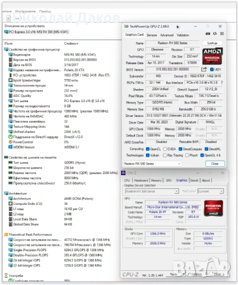The image size is (238, 285).
Task: Click the BIOS Version field in GPU-Z
Action: (x=173, y=69)
